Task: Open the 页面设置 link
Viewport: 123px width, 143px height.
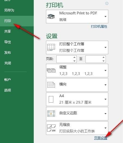Action: 101,138
